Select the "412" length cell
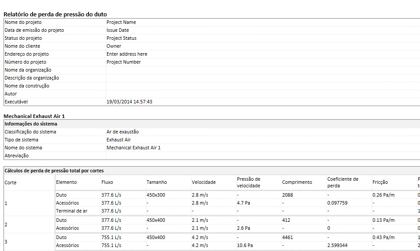The height and width of the screenshot is (251, 420). pos(286,220)
